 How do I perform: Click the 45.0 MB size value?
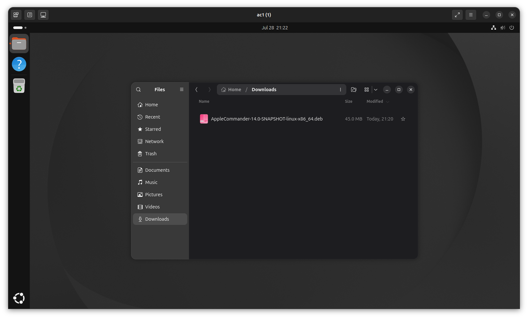click(x=353, y=119)
